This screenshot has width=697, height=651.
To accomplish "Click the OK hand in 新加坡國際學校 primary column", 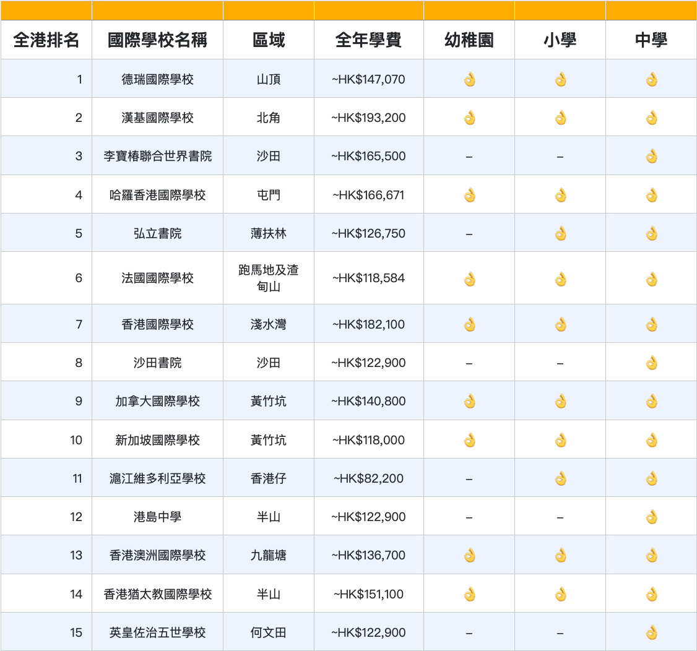I will 561,441.
